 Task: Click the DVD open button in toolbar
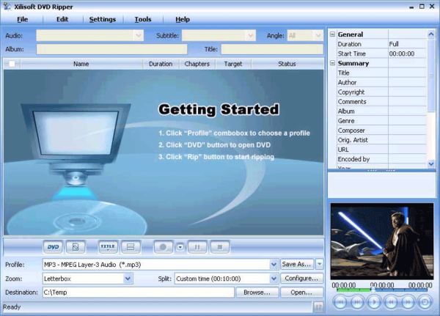53,247
